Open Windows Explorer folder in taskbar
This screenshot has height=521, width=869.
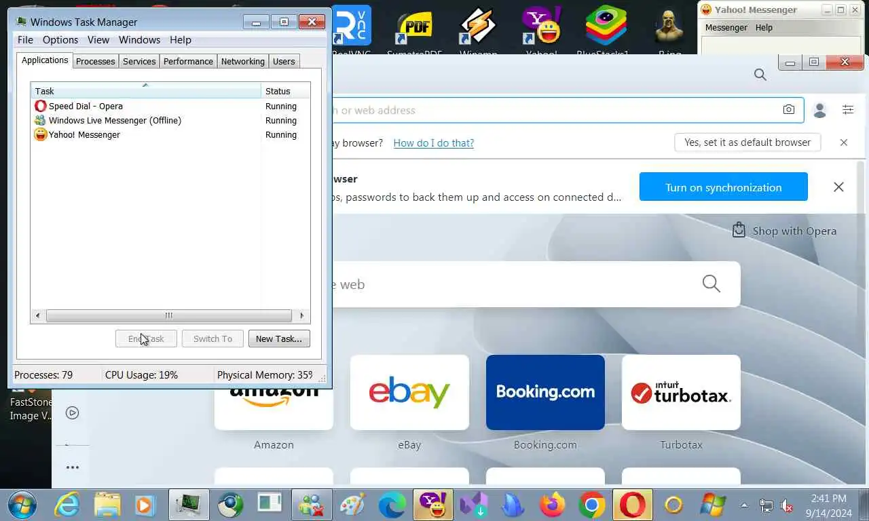pyautogui.click(x=107, y=505)
